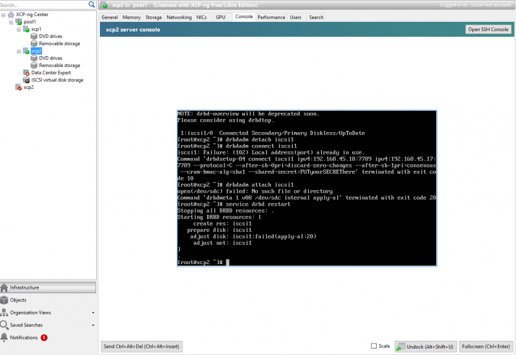
Task: Collapse the pool1 tree node
Action: 12,22
